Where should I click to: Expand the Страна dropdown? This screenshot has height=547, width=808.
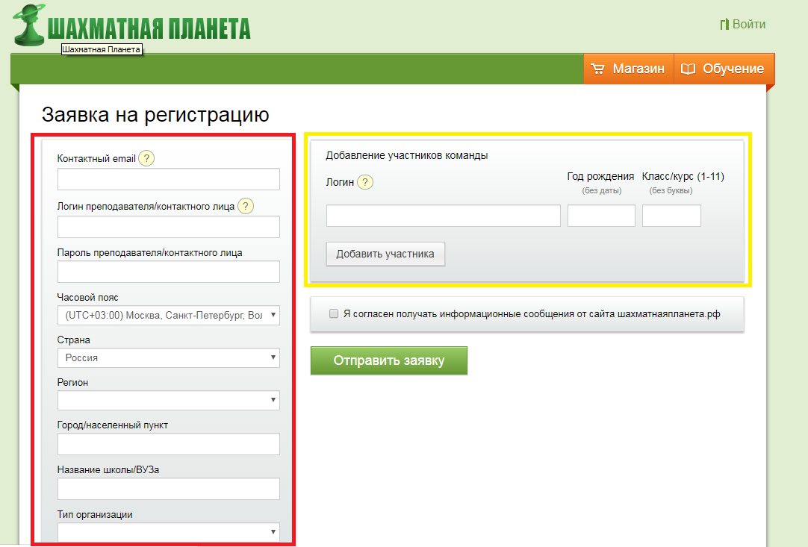point(168,357)
